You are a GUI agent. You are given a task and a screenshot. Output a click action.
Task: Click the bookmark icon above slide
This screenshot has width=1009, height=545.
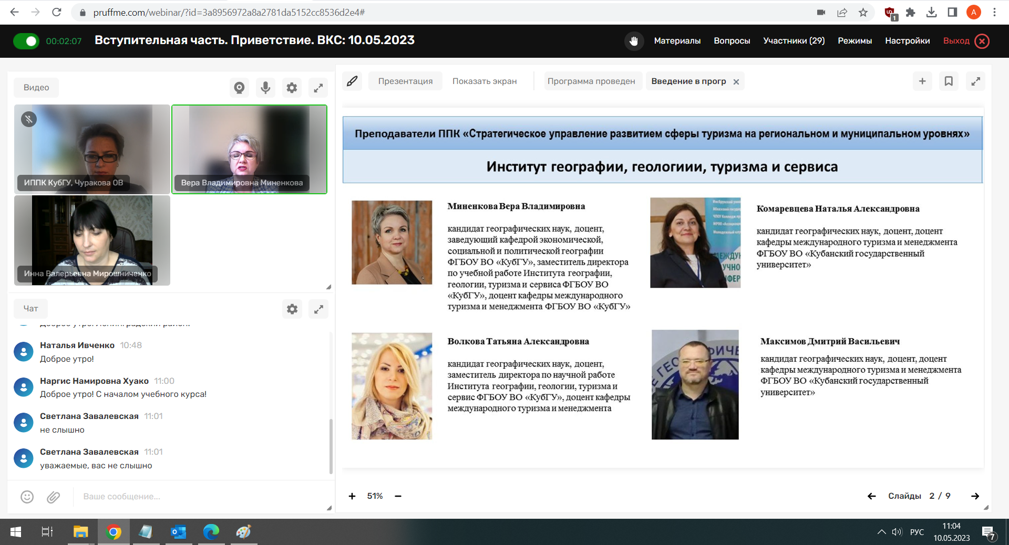(x=949, y=81)
